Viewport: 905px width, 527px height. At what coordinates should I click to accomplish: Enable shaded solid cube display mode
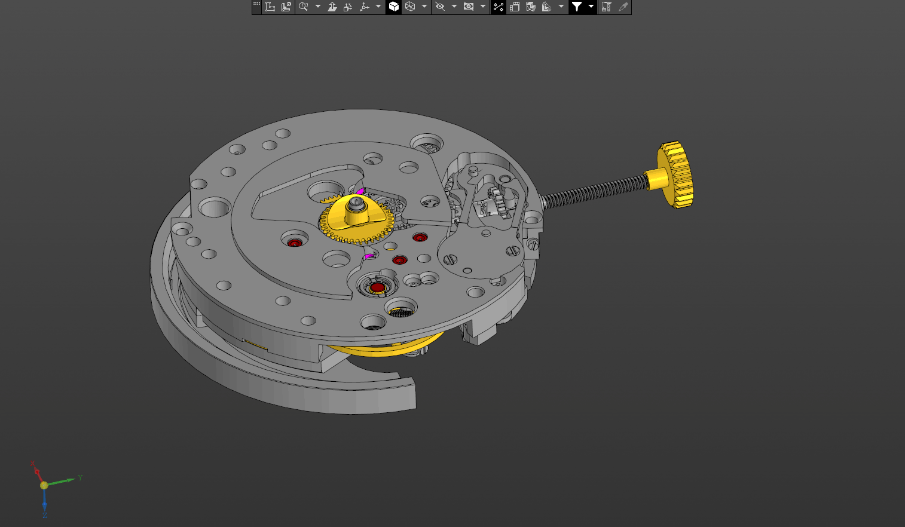(394, 7)
